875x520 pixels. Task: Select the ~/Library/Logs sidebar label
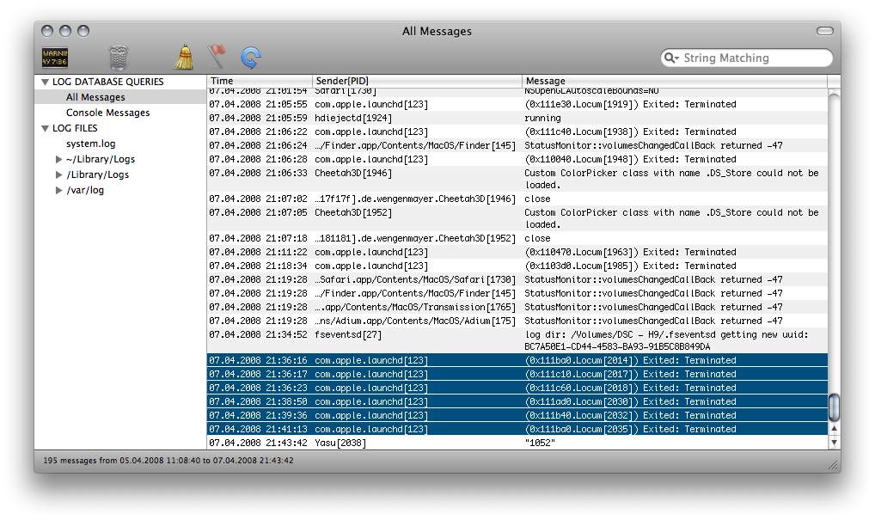click(101, 160)
